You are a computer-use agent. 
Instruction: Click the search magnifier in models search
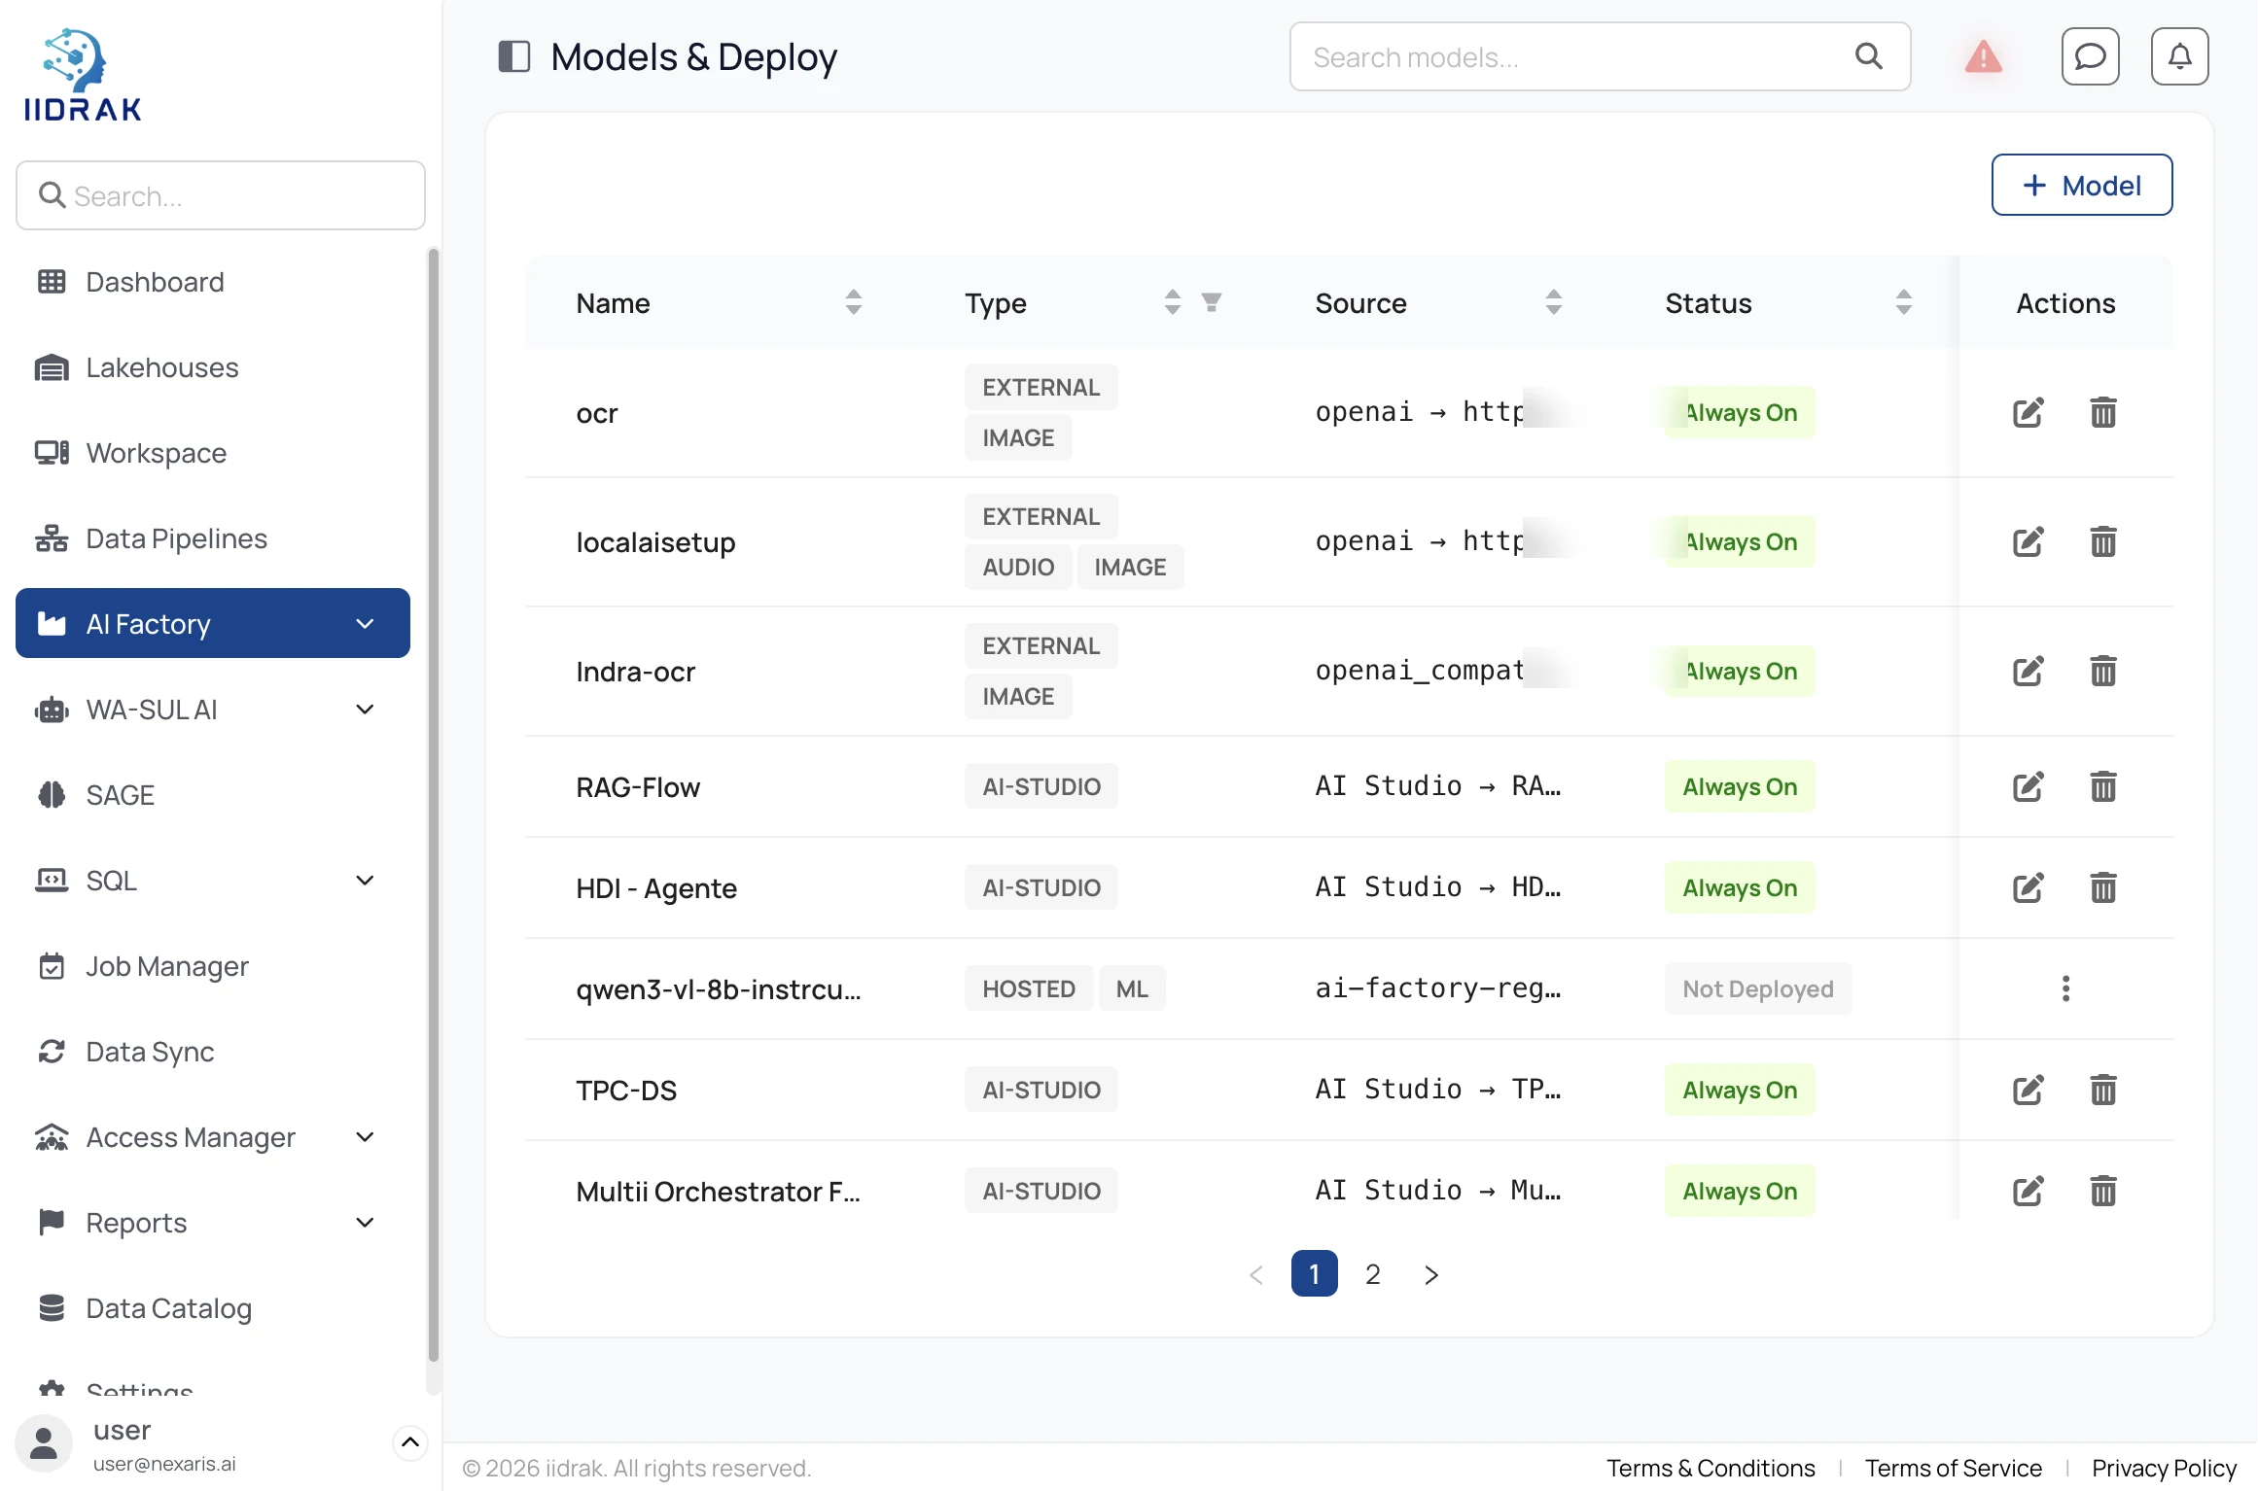1868,56
